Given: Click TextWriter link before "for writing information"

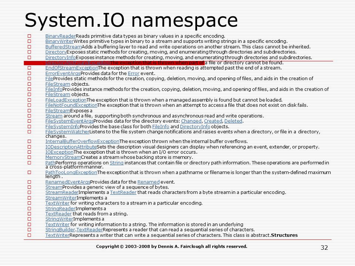Looking at the screenshot, I should (x=58, y=224).
